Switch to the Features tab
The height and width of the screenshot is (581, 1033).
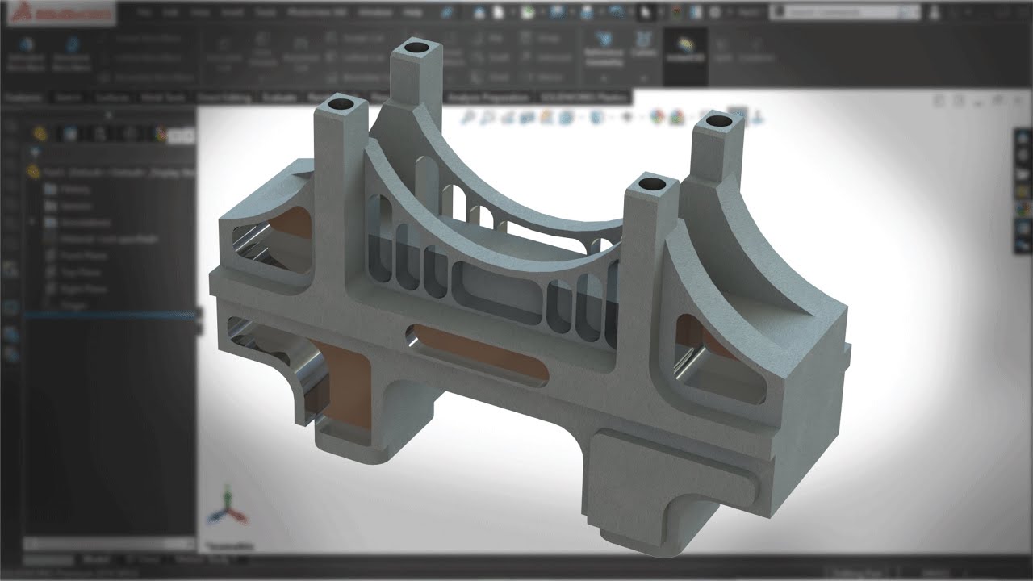[23, 98]
